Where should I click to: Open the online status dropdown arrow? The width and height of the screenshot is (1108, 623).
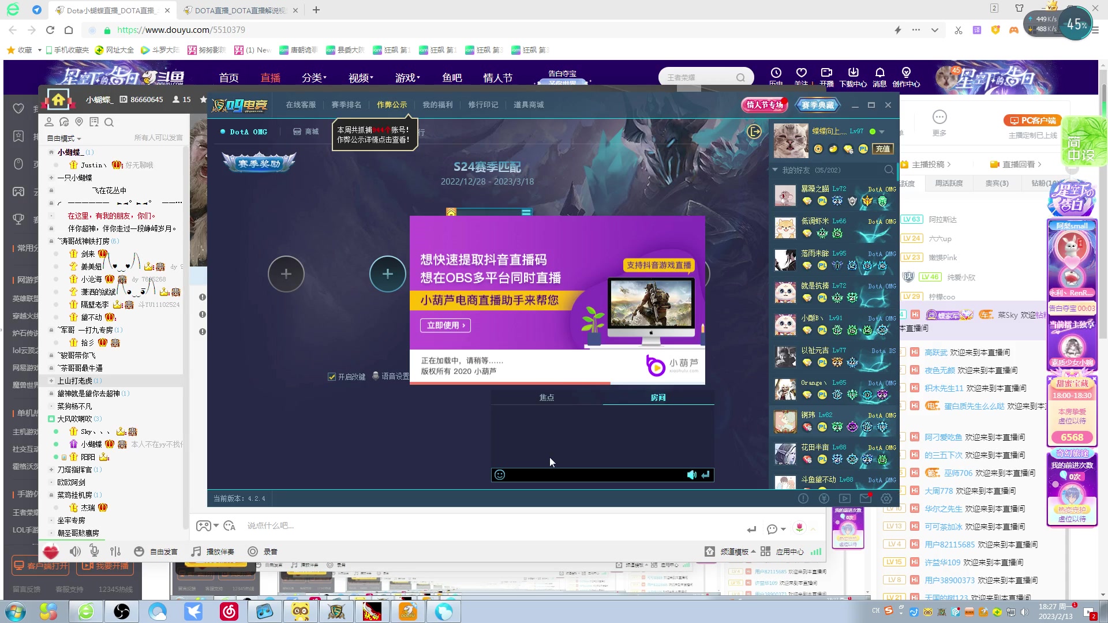pyautogui.click(x=882, y=132)
